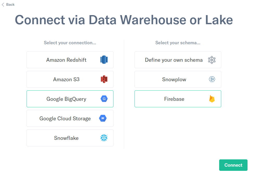Click the red Amazon S3 logo icon
Screen dimensions: 253x175
tap(104, 79)
